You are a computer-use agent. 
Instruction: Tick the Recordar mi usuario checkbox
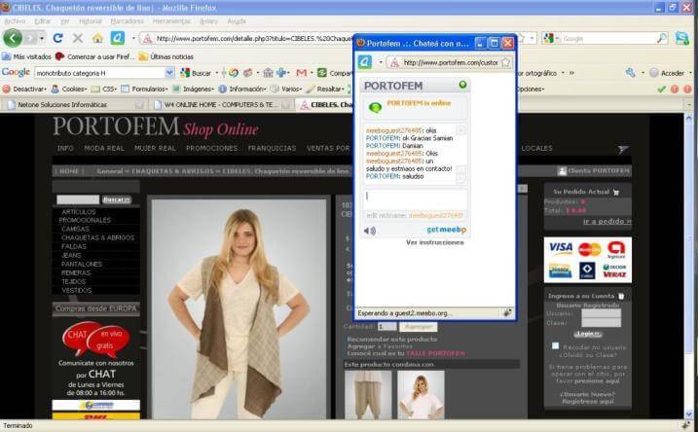pos(555,345)
